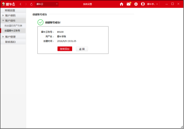Expand 账户资料 section
This screenshot has width=184, height=129.
tap(13, 16)
